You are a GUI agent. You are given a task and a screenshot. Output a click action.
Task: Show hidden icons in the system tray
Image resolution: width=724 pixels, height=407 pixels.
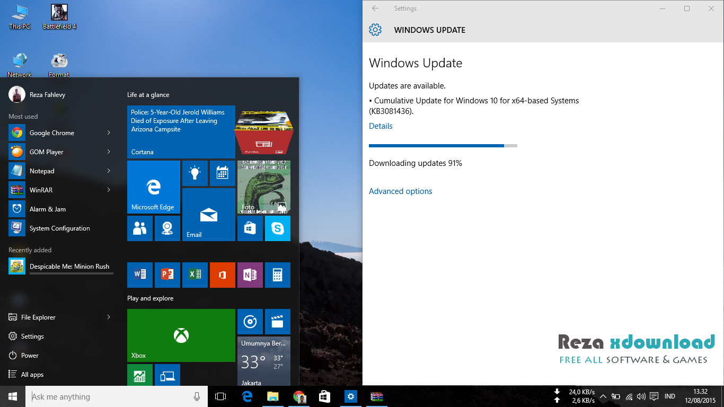603,396
